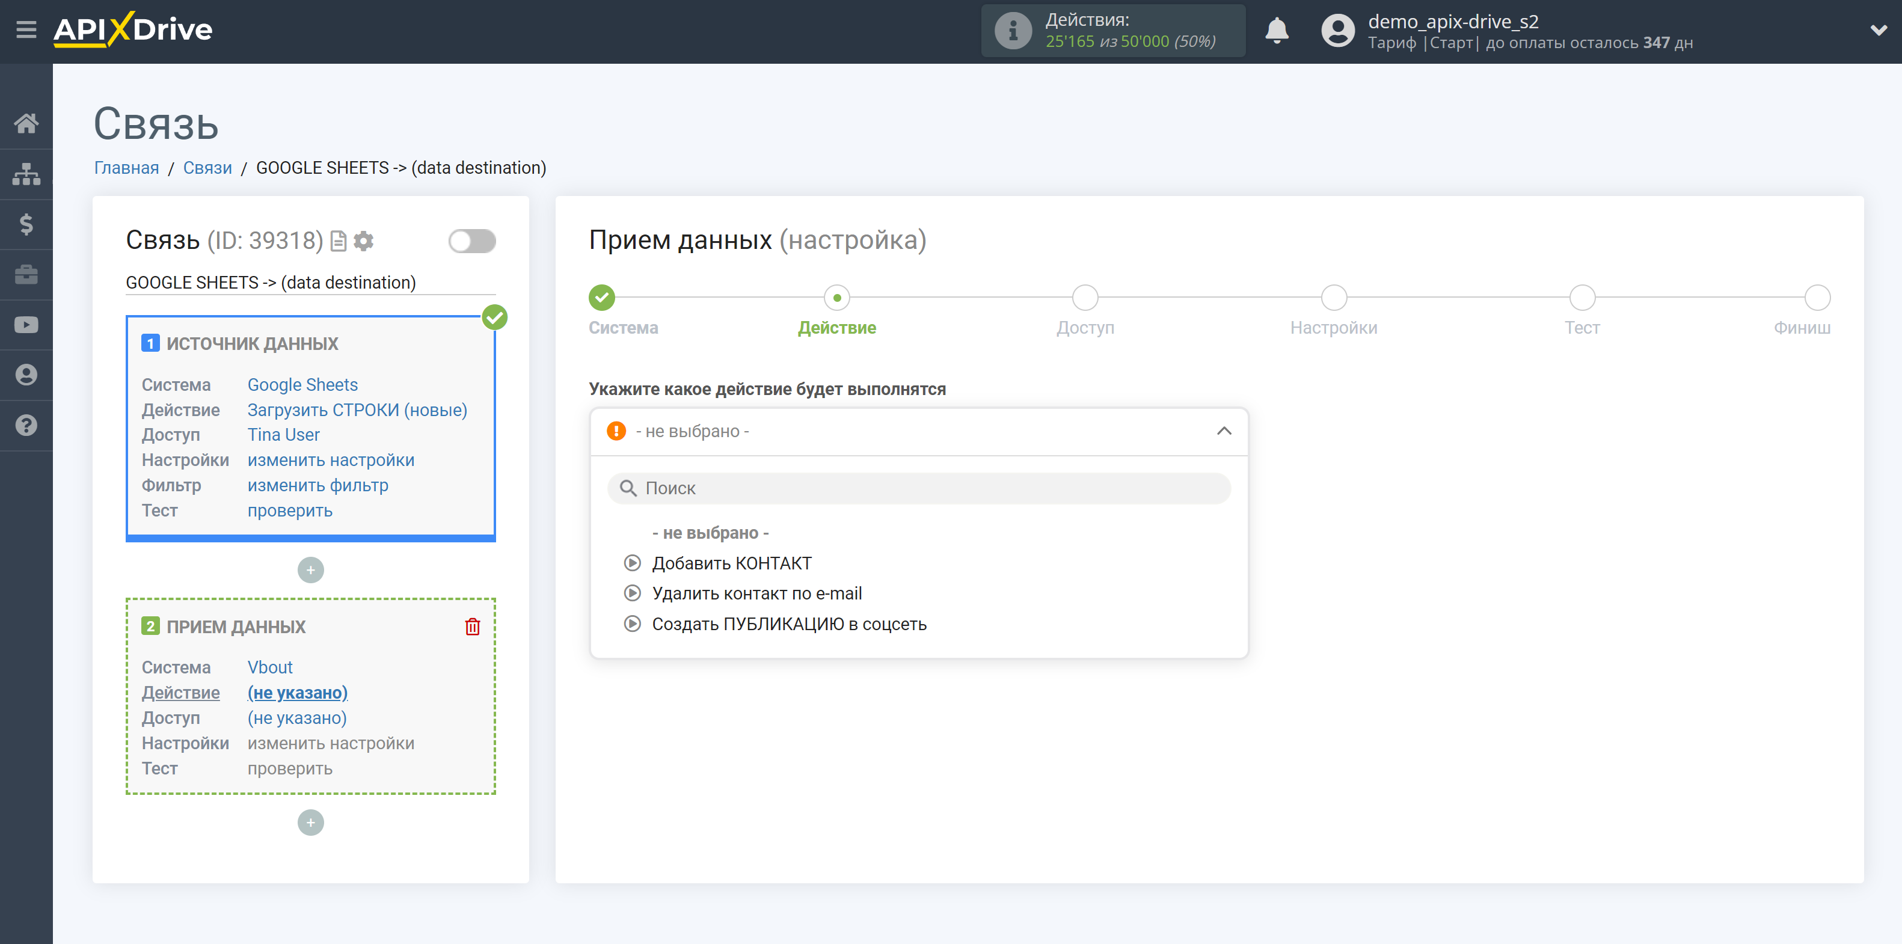Open the profile sidebar icon
The image size is (1902, 944).
(26, 375)
